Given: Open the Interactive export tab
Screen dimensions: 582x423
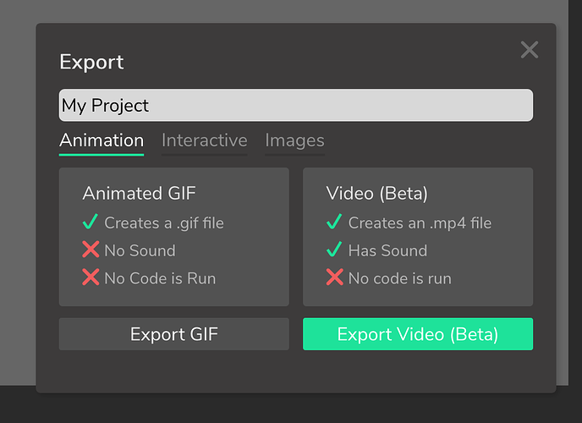Looking at the screenshot, I should 204,141.
